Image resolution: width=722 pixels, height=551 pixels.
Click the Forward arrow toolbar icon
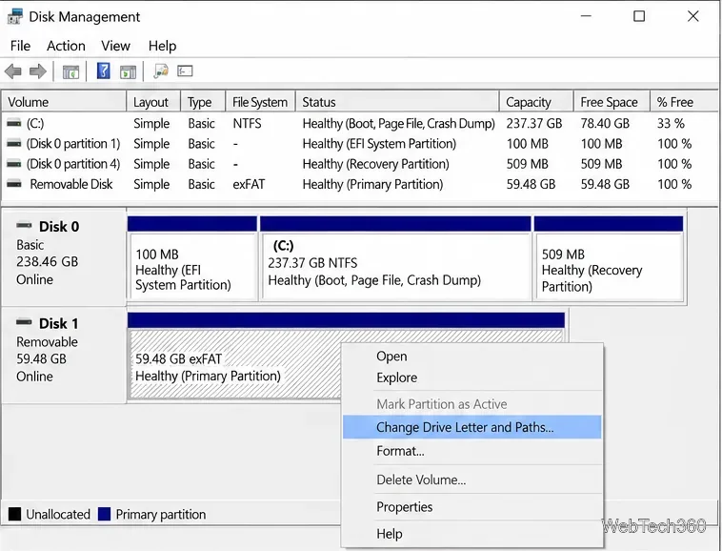38,71
